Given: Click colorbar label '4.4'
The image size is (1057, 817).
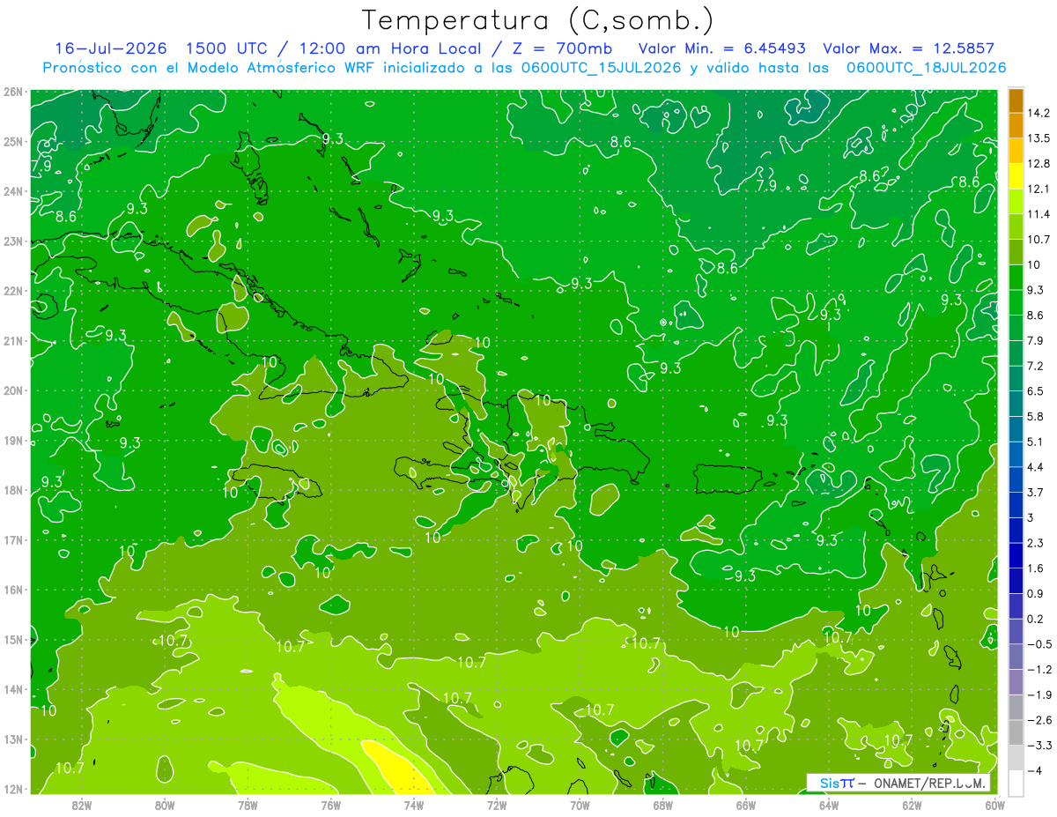Looking at the screenshot, I should 1036,467.
